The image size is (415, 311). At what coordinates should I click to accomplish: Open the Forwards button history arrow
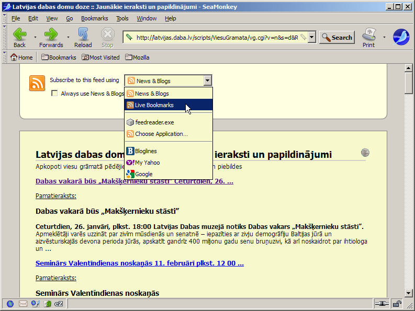(x=68, y=37)
